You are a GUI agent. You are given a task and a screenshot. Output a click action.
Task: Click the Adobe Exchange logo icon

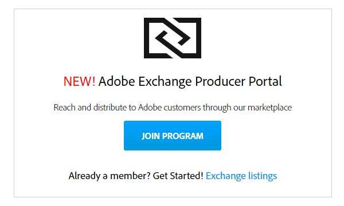pyautogui.click(x=173, y=38)
